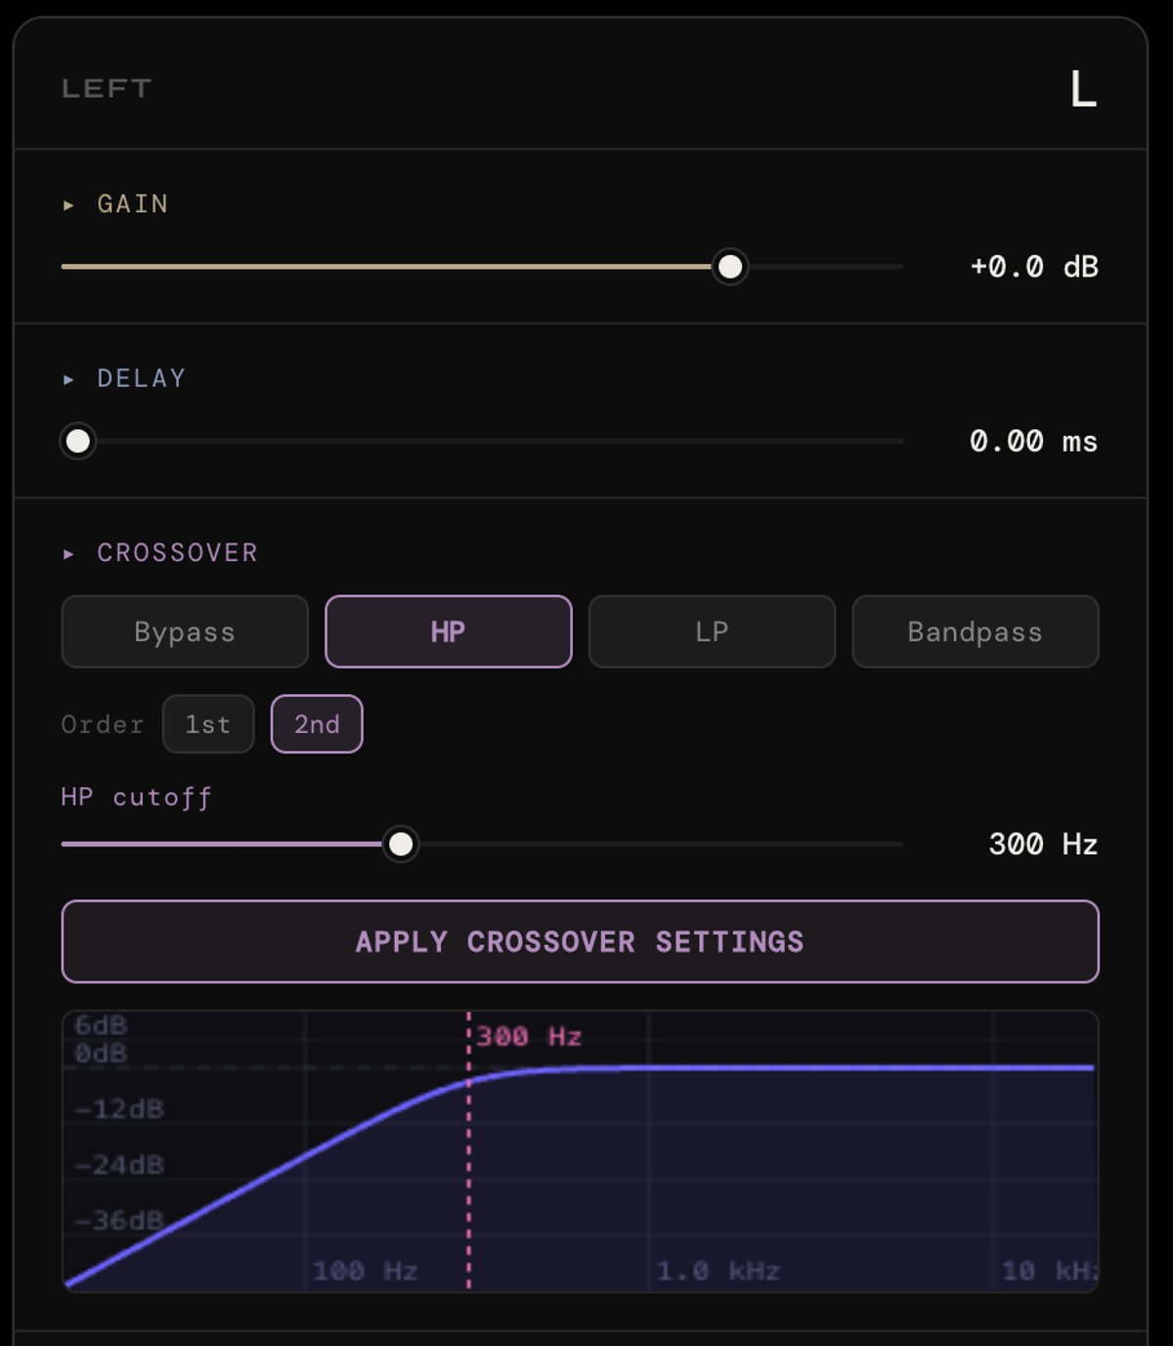1173x1346 pixels.
Task: Click the 0.00 ms delay value
Action: (1034, 442)
